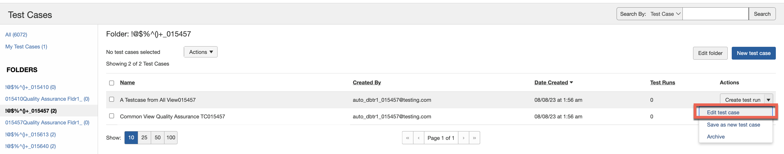Show 25 test cases per page
The height and width of the screenshot is (154, 784).
144,138
